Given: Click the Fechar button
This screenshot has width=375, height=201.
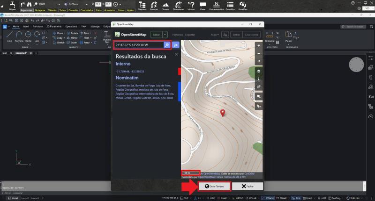Looking at the screenshot, I should 247,186.
